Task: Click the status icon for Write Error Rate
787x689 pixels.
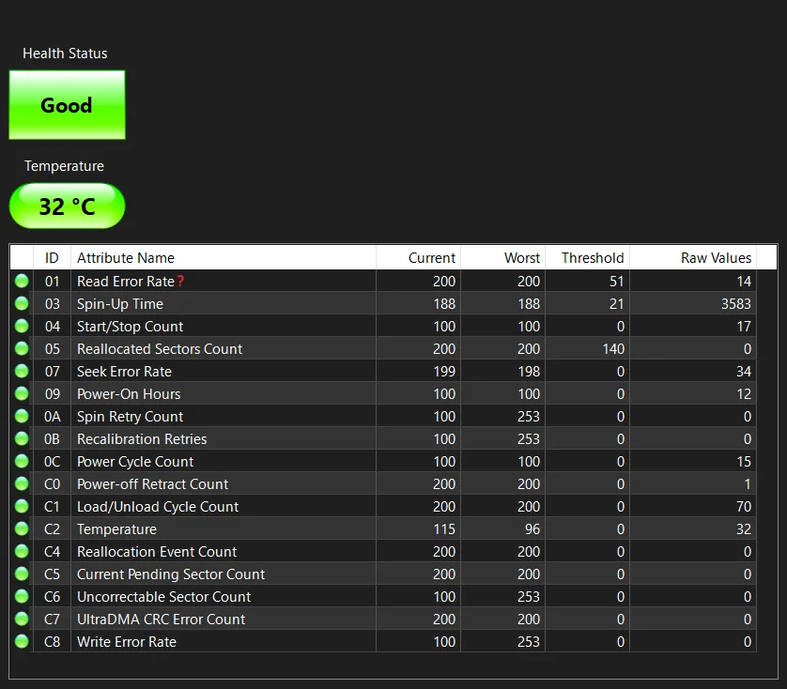Action: pos(22,641)
